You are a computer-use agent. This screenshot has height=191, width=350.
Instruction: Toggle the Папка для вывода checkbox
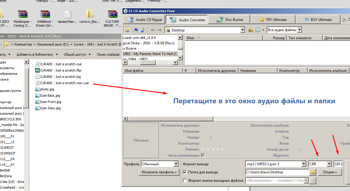coord(185,172)
